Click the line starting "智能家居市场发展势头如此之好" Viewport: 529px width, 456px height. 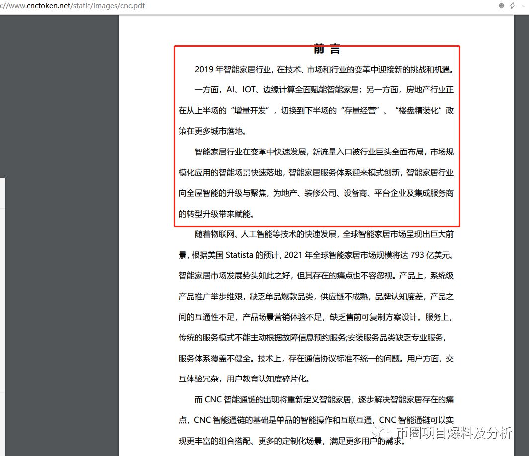pyautogui.click(x=316, y=276)
